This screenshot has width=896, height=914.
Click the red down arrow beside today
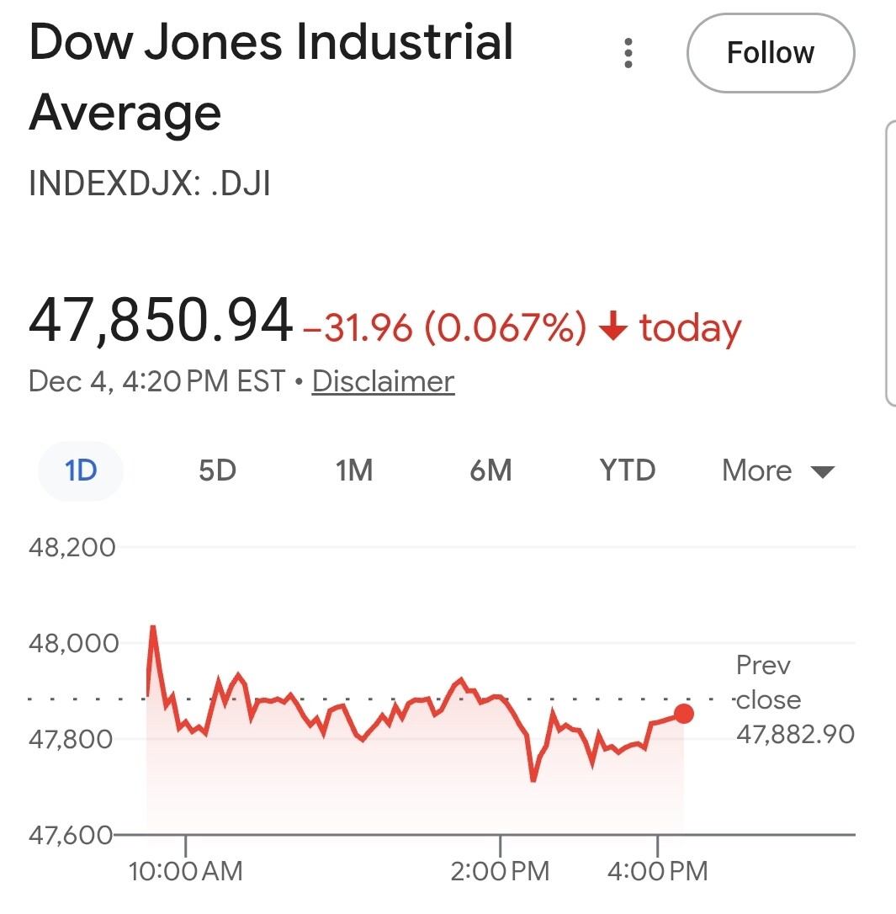(613, 327)
